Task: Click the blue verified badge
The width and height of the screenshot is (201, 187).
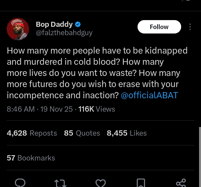Action: [x=78, y=25]
